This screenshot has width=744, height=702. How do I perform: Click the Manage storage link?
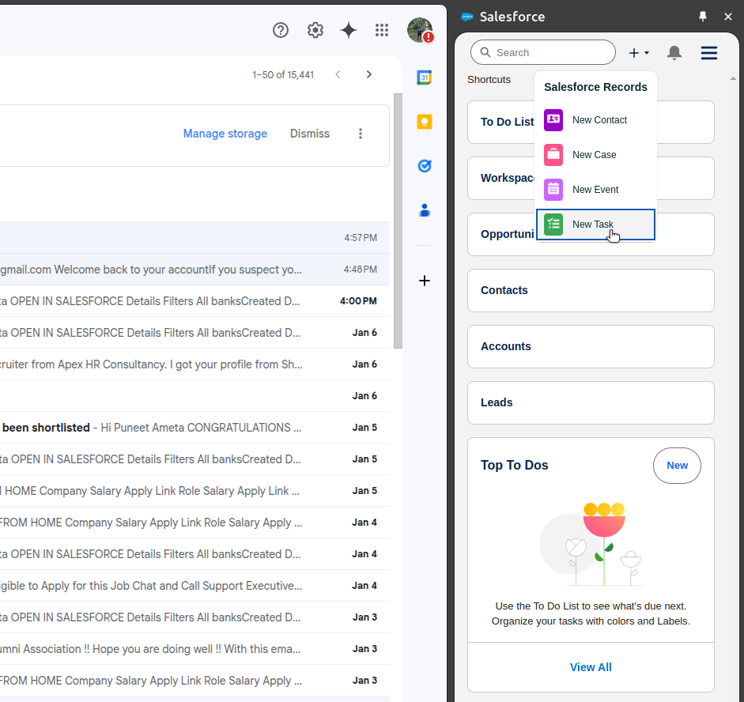point(225,134)
